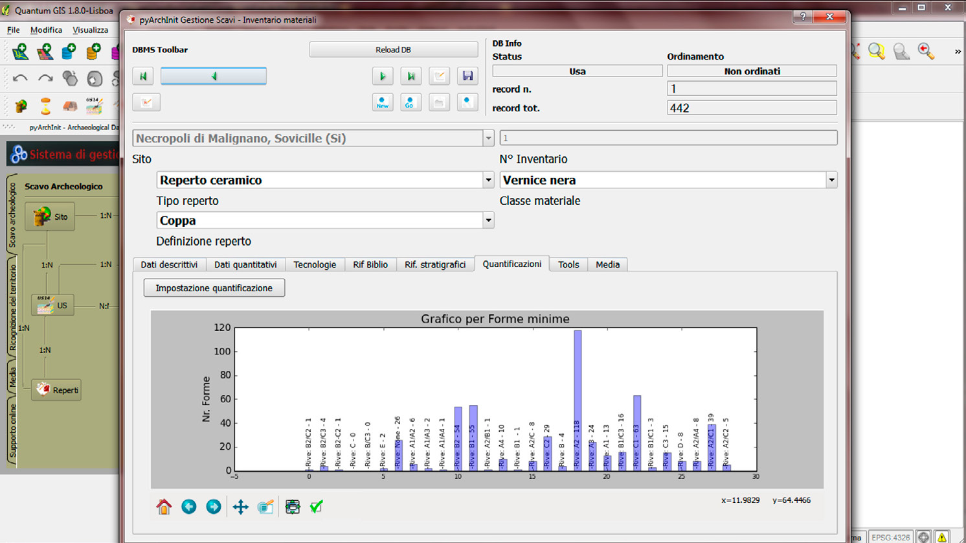Click the record tot. field showing 442

click(752, 108)
